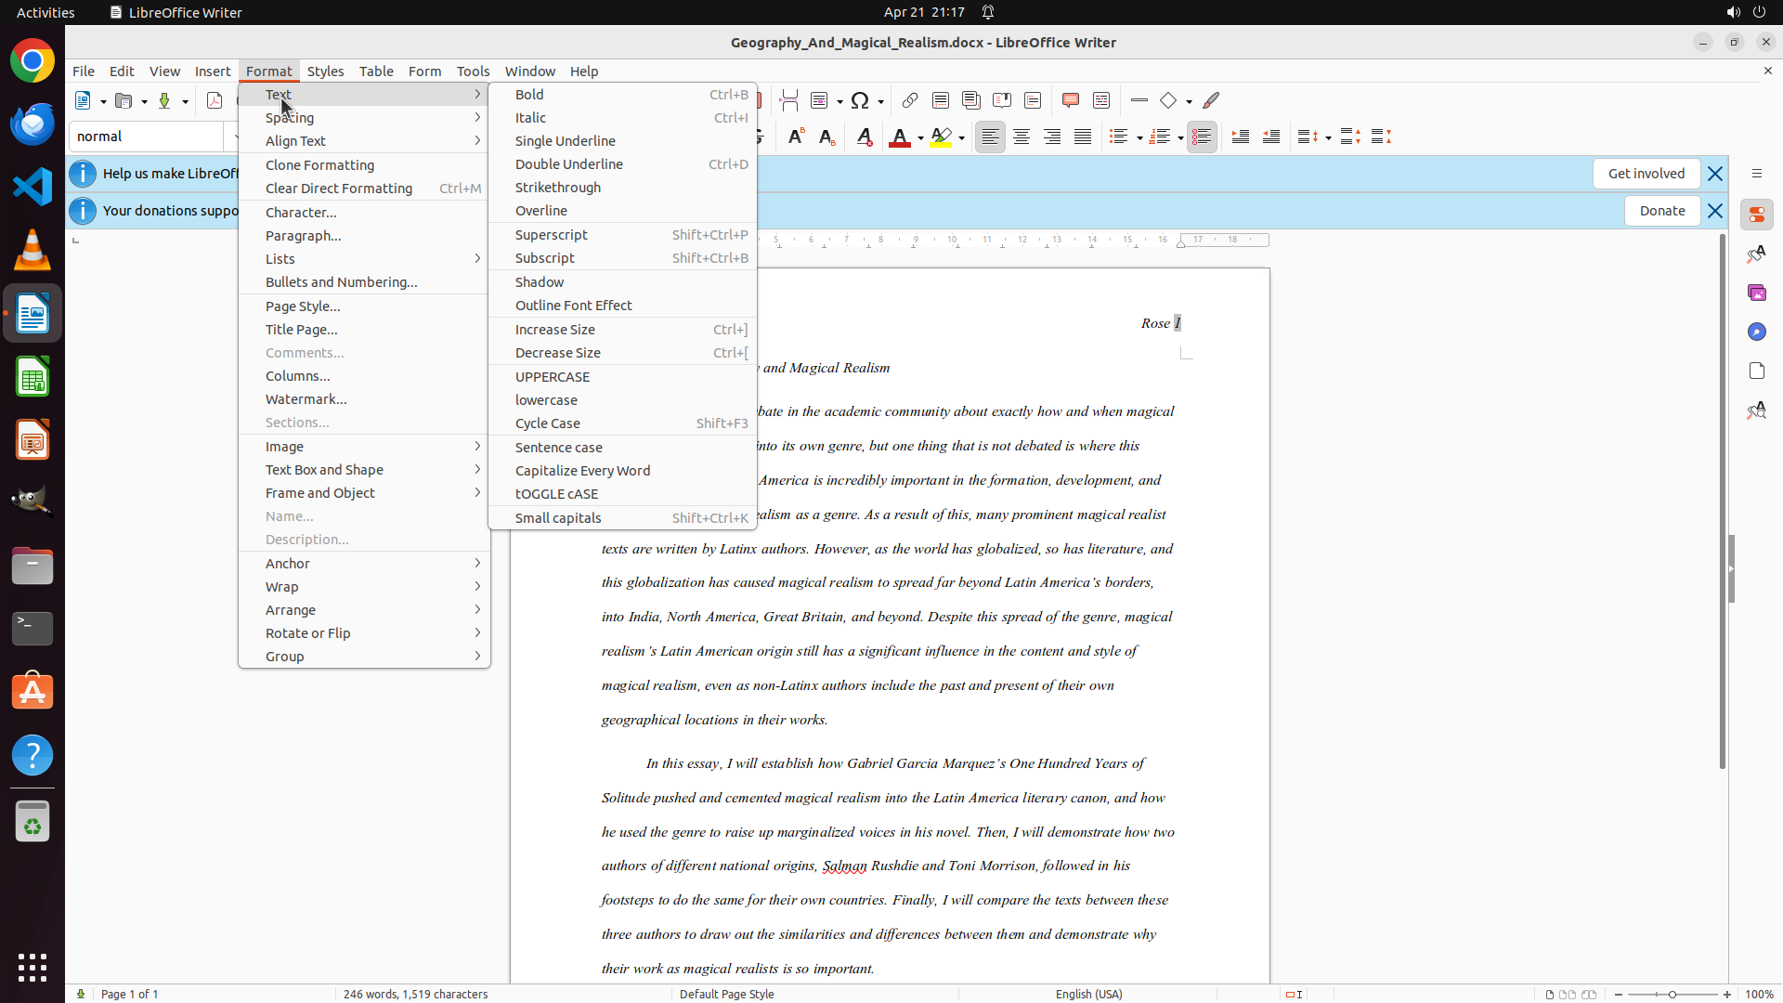Click the Insert Hyperlink chain icon

click(910, 100)
